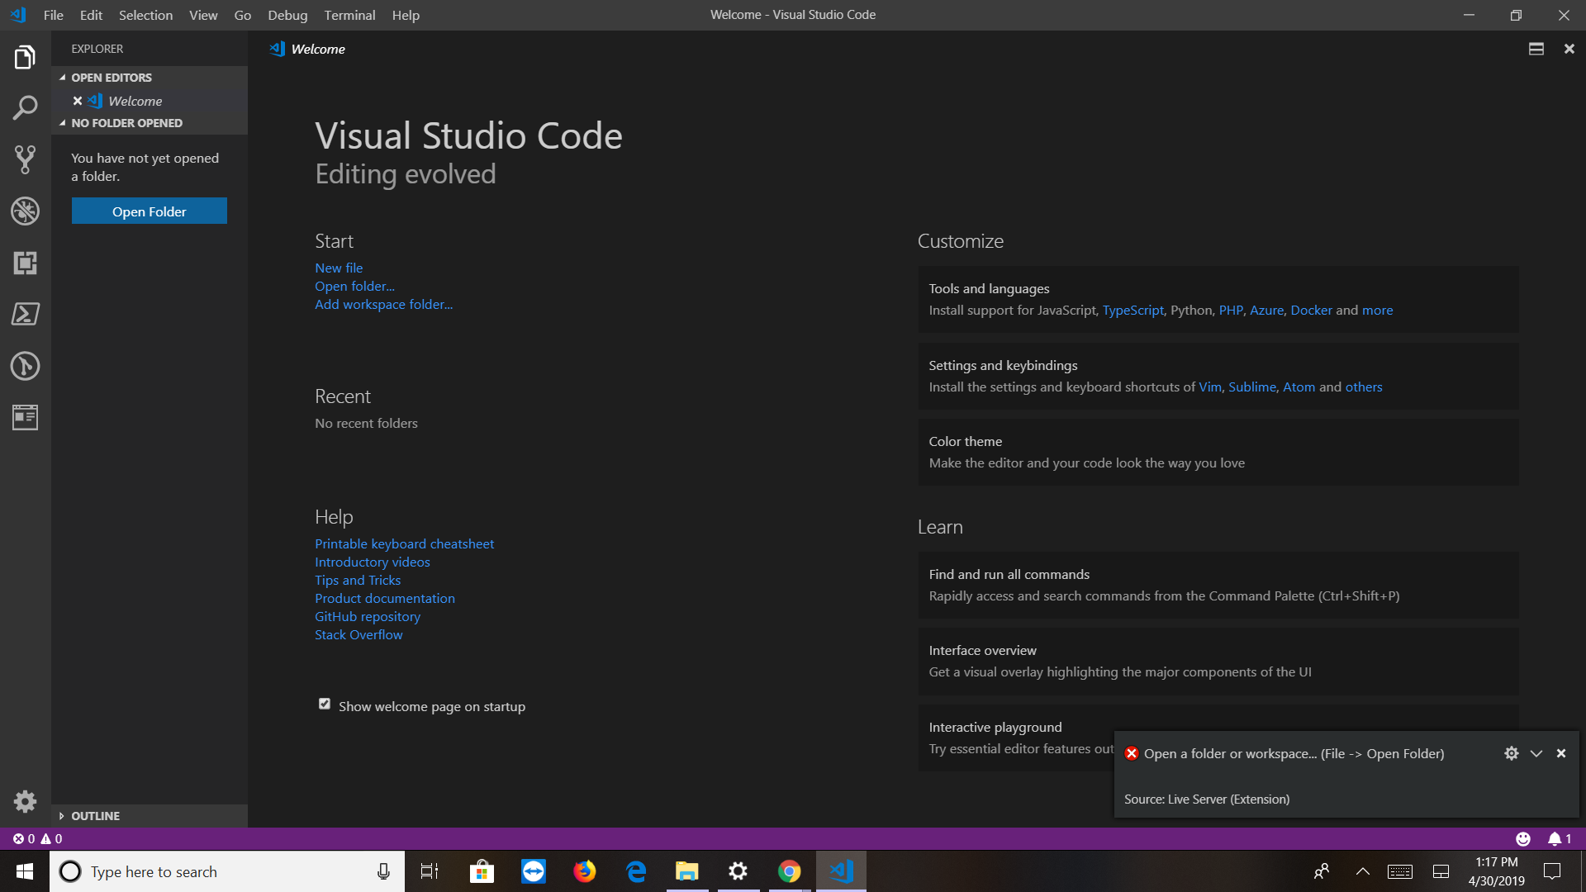This screenshot has width=1586, height=892.
Task: Open the Explorer view in the activity bar
Action: tap(25, 56)
